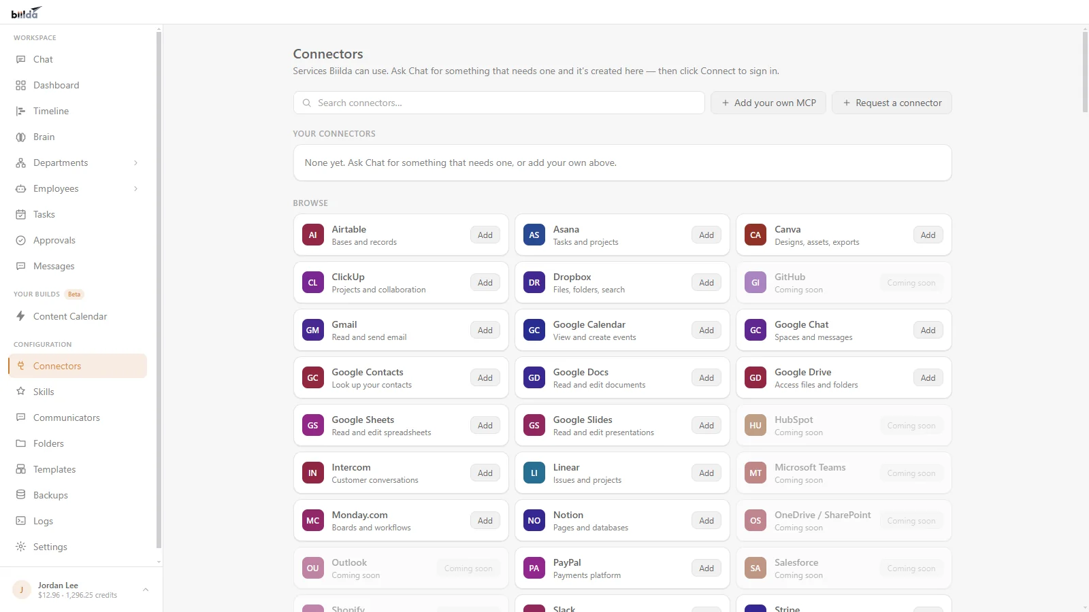Expand the Employees submenu chevron
Viewport: 1089px width, 612px height.
[135, 188]
